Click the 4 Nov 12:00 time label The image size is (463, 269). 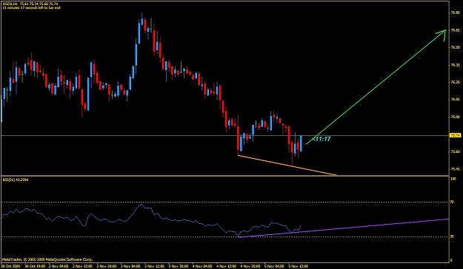click(x=226, y=266)
